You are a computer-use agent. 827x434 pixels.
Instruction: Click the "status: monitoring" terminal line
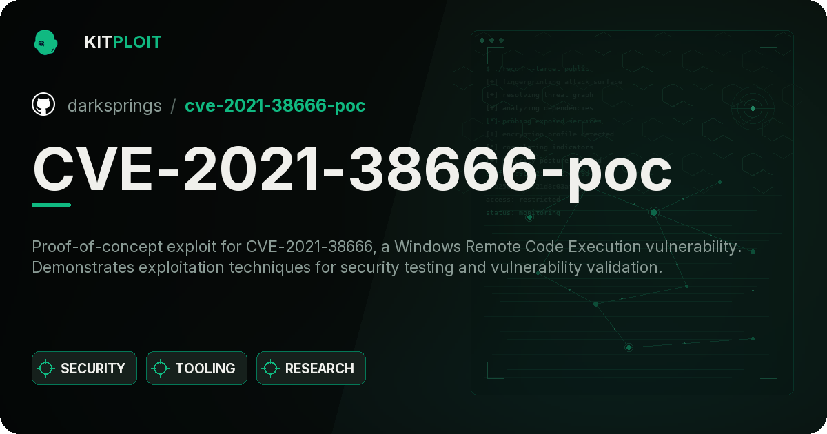tap(523, 213)
